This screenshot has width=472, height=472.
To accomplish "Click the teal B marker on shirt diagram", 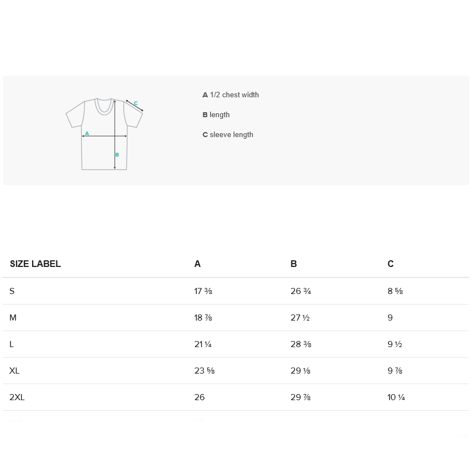I will (x=117, y=155).
